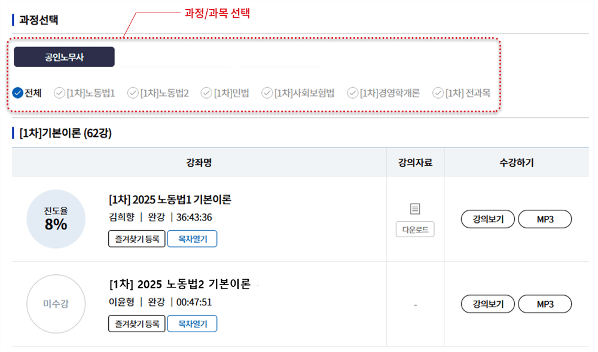Image resolution: width=598 pixels, height=352 pixels.
Task: Select the 공인노무사 course tab
Action: (x=64, y=57)
